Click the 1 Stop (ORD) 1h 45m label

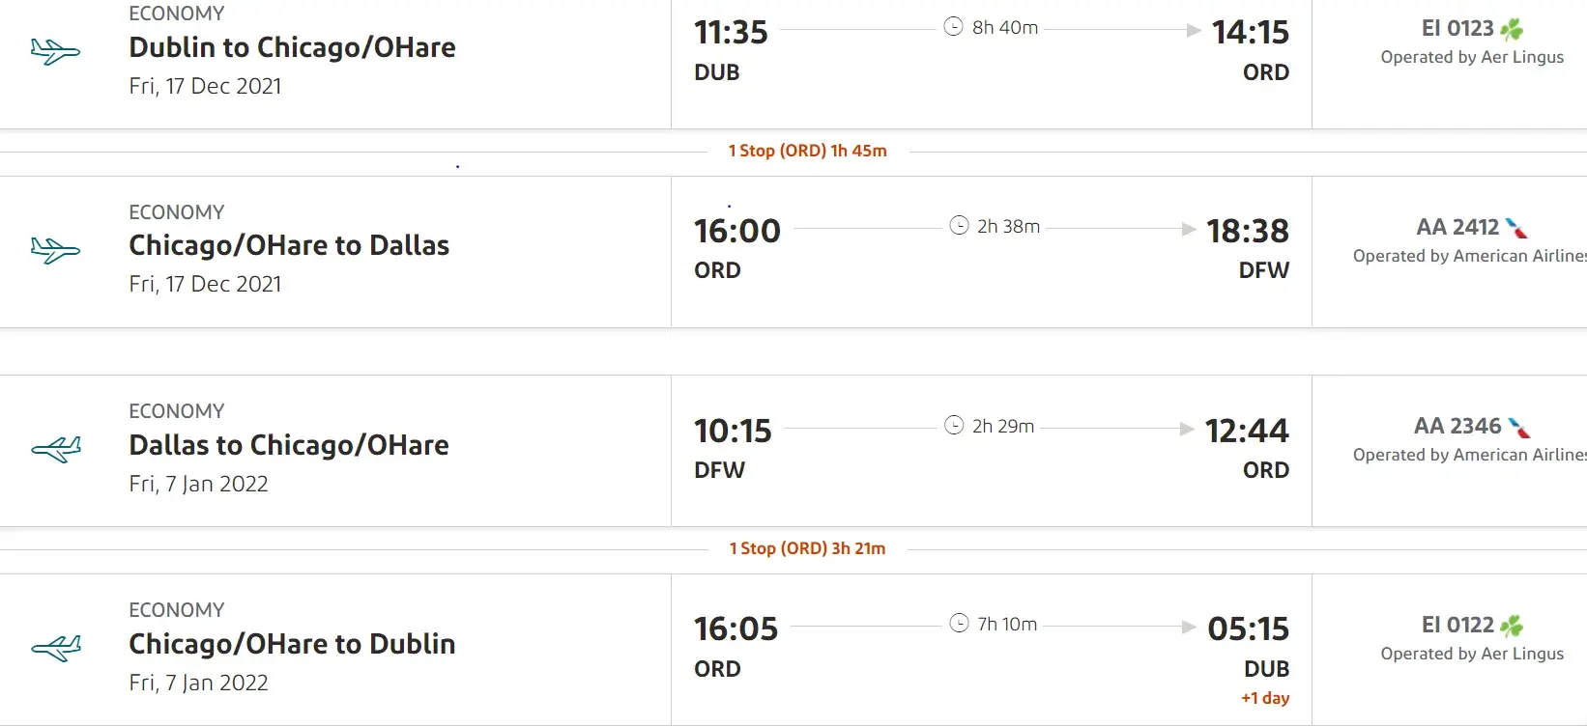807,151
